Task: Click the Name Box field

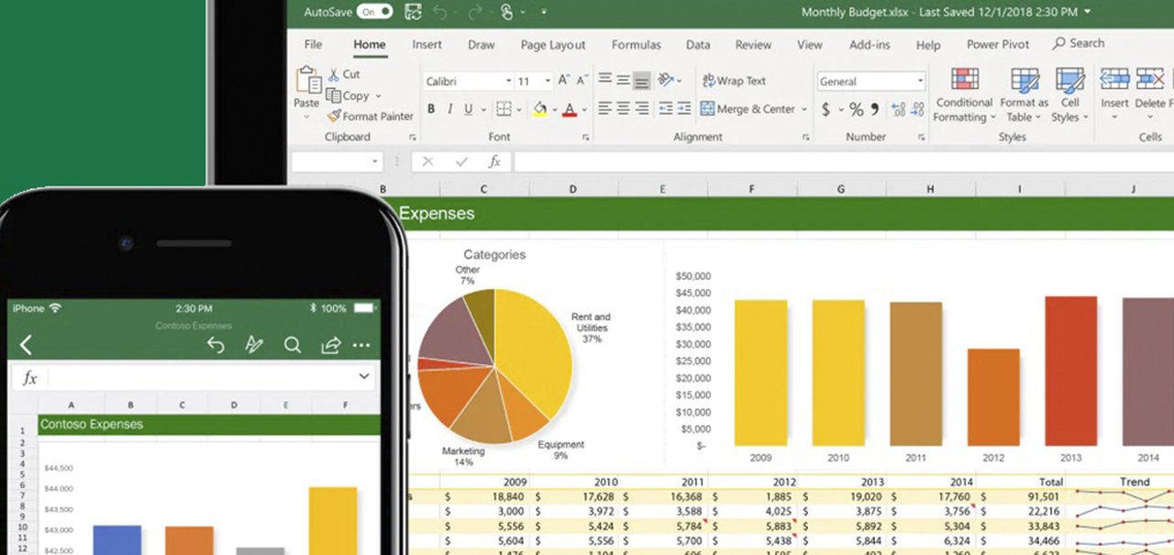Action: tap(337, 161)
